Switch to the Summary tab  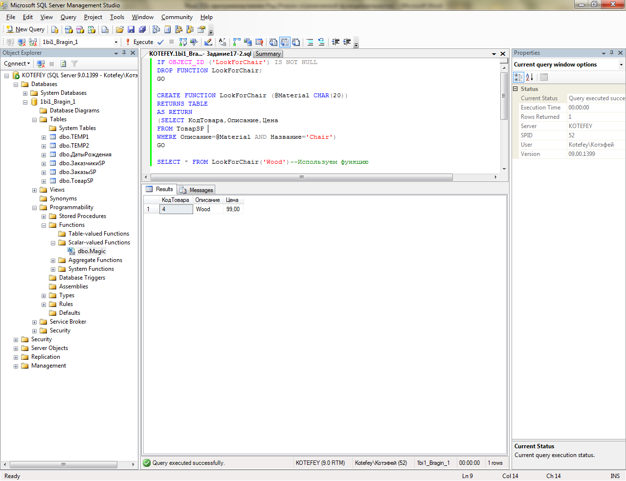click(x=268, y=54)
